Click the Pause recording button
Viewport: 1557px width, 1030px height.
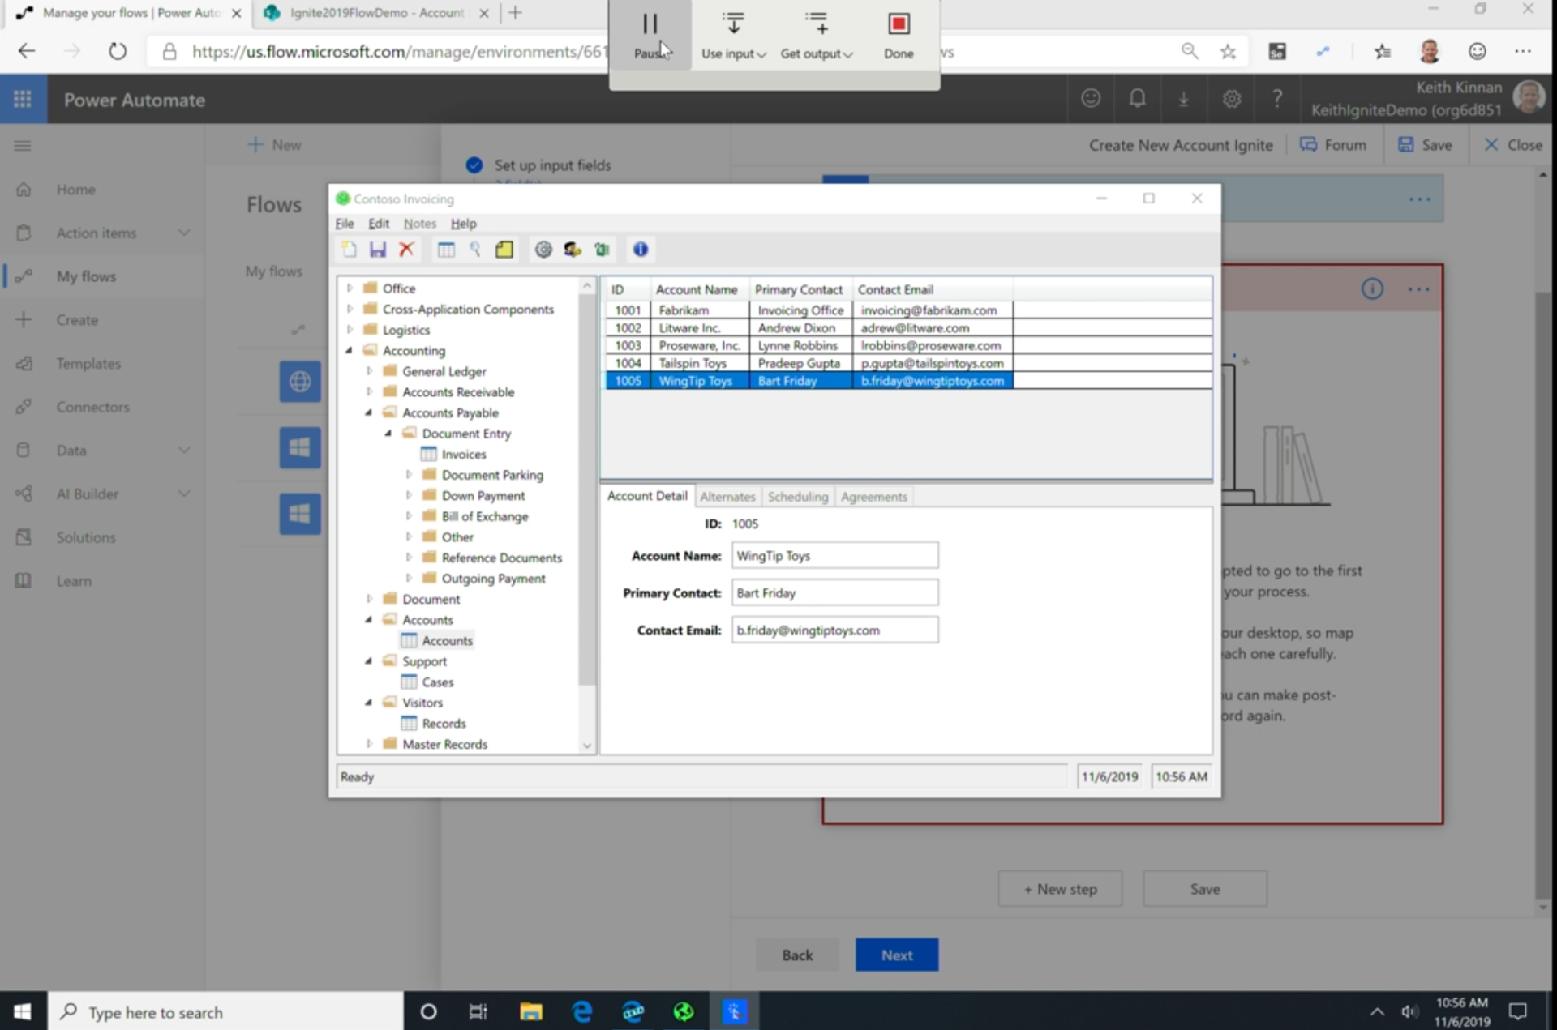pyautogui.click(x=650, y=36)
